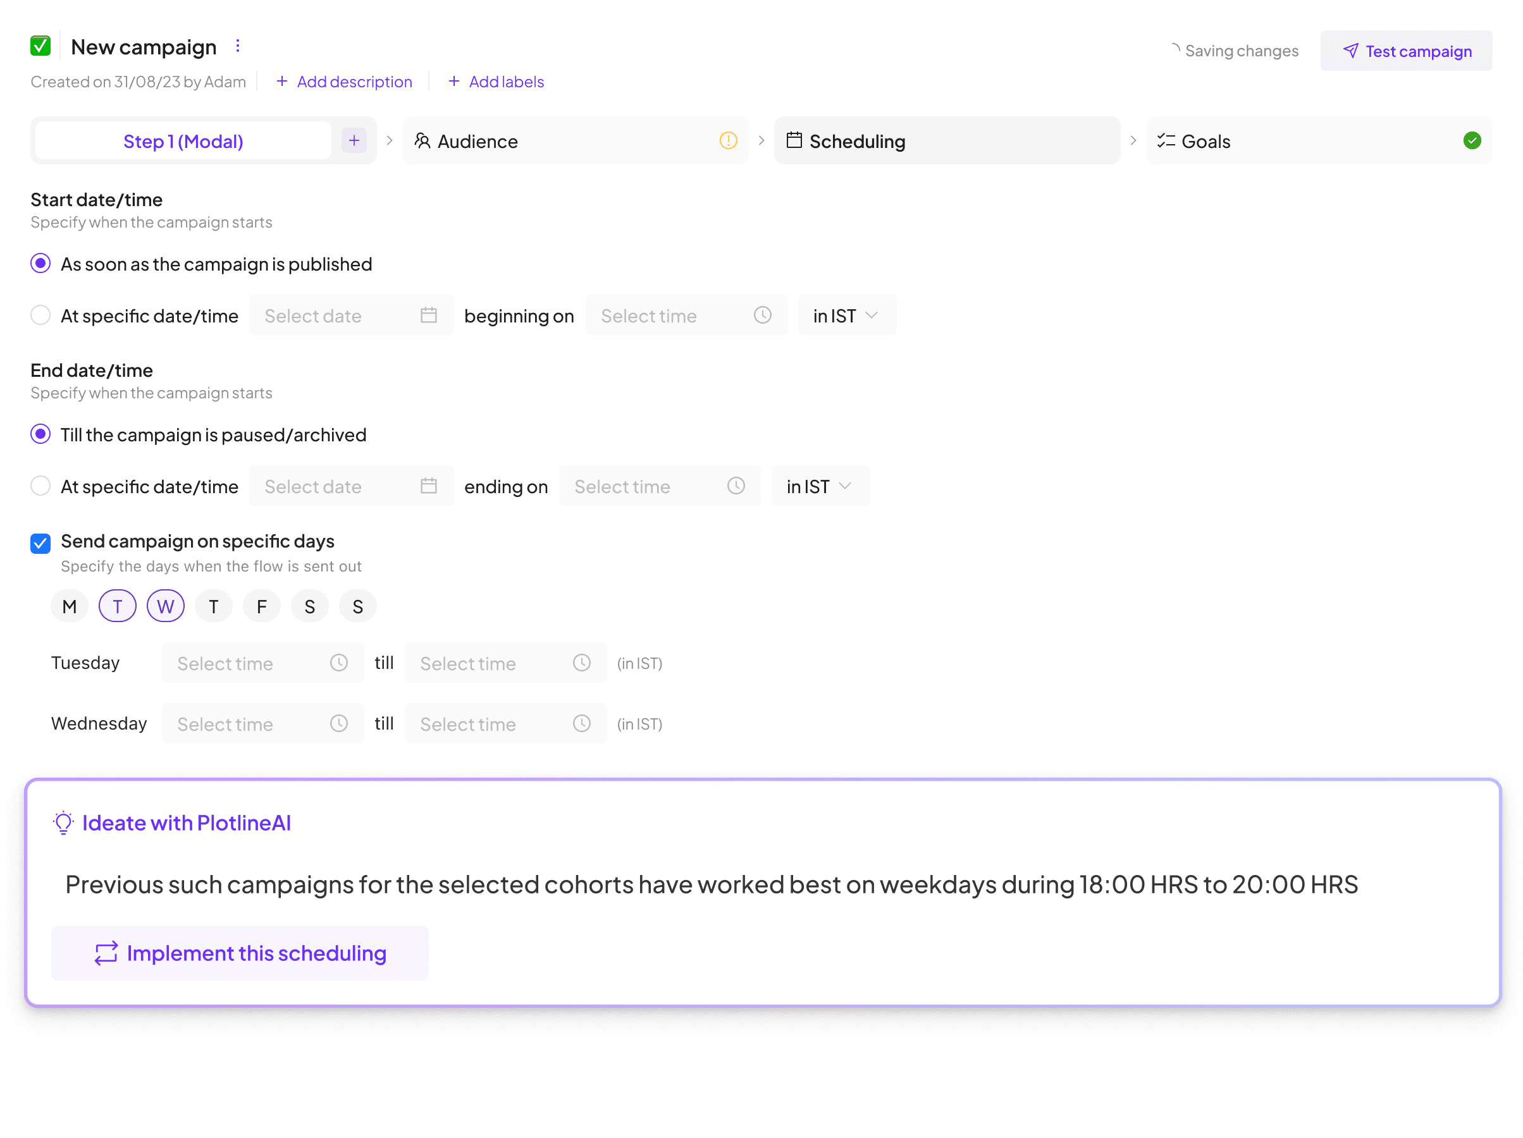Open the start time in IST dropdown
Image resolution: width=1523 pixels, height=1138 pixels.
[846, 315]
